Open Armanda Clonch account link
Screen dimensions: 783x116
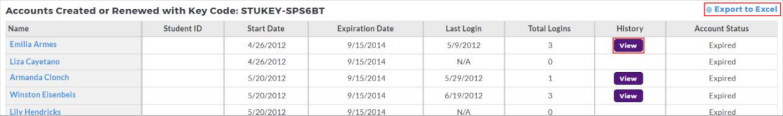(39, 77)
